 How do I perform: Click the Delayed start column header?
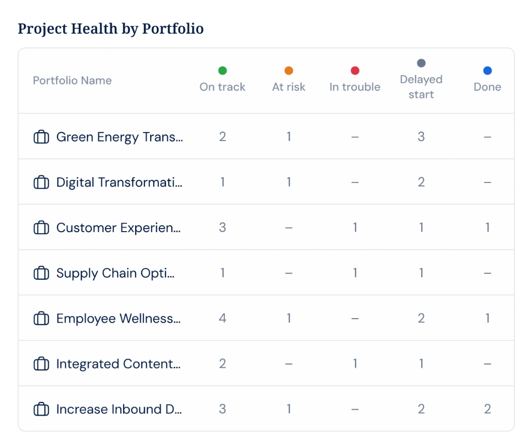point(421,87)
